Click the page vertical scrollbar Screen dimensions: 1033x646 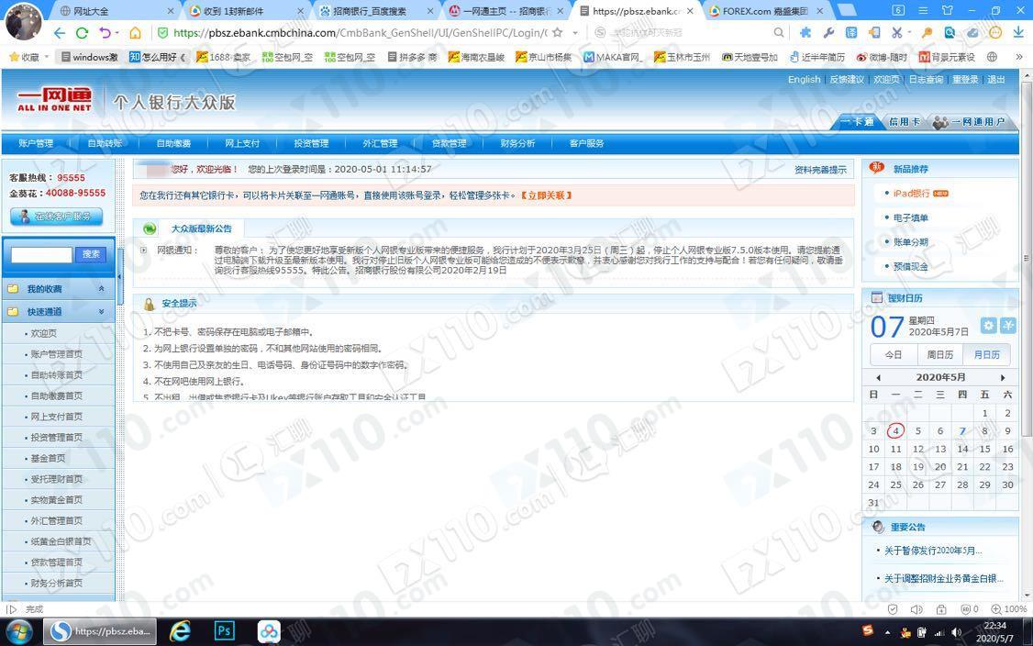1027,259
